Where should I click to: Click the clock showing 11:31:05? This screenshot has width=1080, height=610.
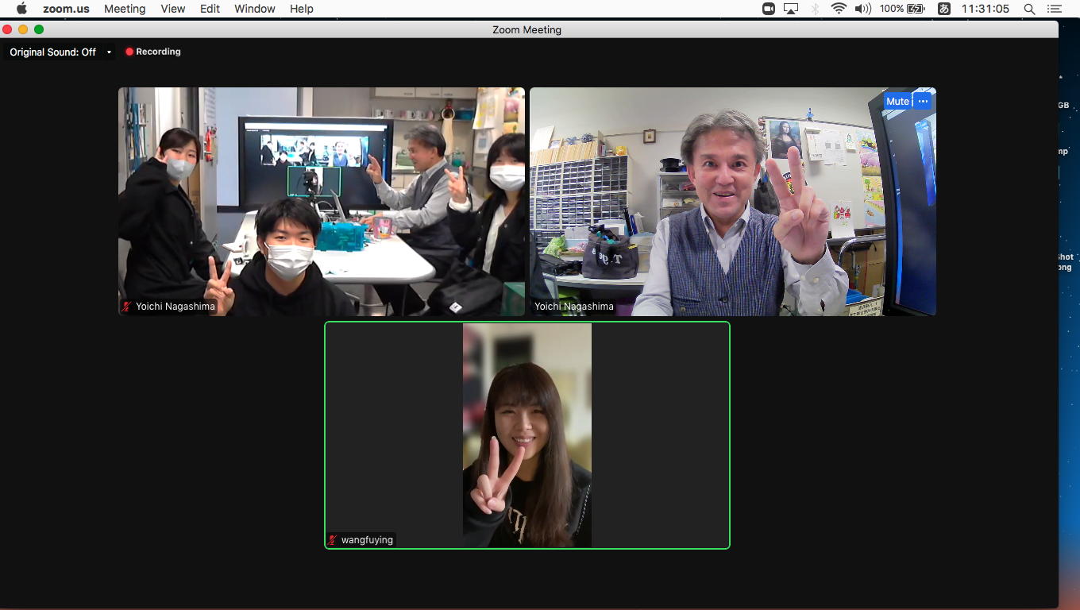click(985, 9)
